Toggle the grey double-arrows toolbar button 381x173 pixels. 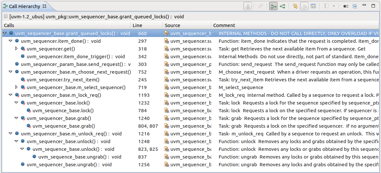coord(304,6)
